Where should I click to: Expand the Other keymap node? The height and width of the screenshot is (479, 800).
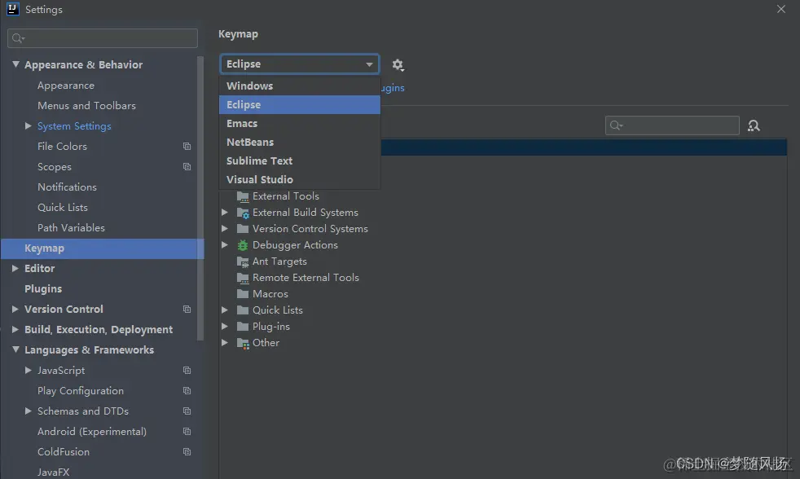pyautogui.click(x=225, y=343)
